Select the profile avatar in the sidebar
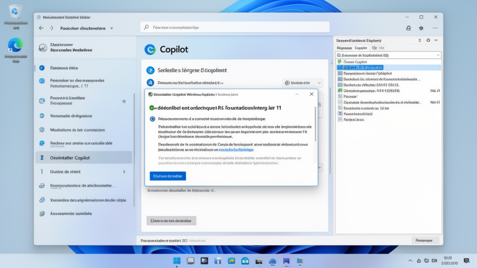The height and width of the screenshot is (268, 477). [43, 48]
